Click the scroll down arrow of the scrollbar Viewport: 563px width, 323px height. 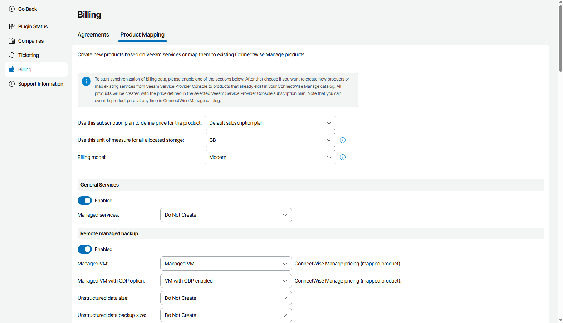(x=560, y=320)
